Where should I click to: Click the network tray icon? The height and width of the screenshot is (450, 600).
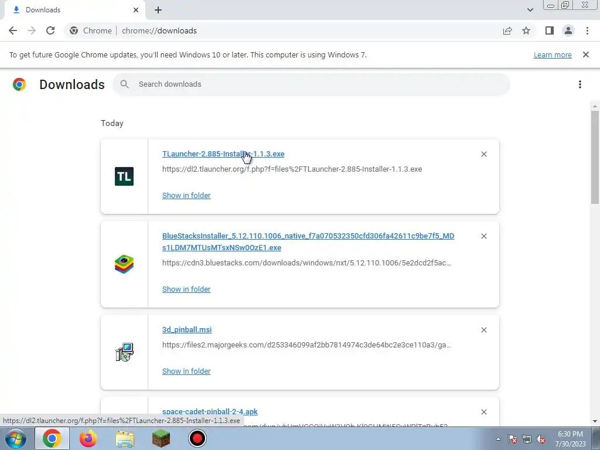527,439
